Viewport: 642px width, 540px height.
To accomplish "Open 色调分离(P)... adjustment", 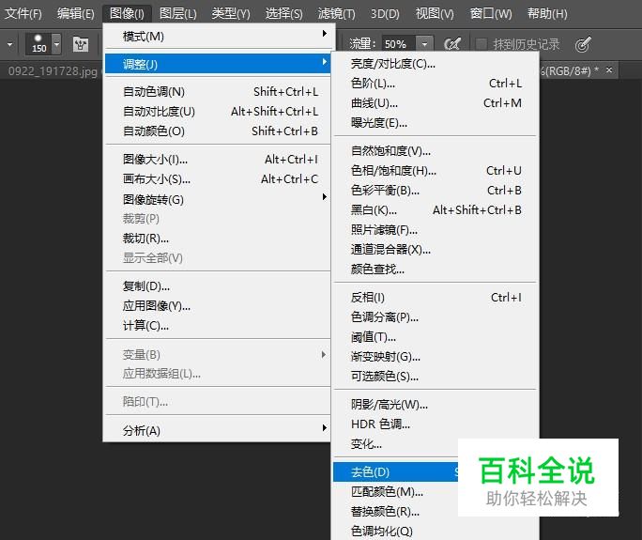I will pyautogui.click(x=435, y=316).
